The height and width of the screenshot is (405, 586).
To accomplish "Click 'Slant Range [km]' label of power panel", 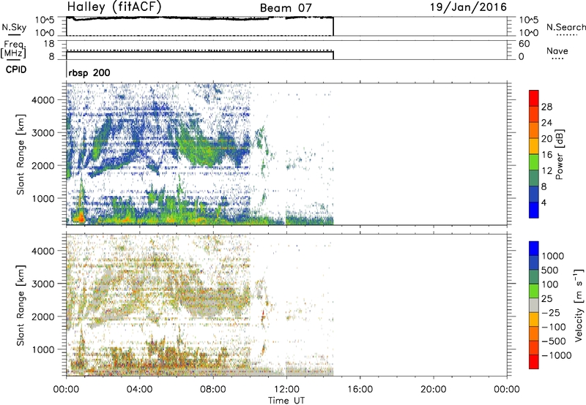I will (x=21, y=154).
